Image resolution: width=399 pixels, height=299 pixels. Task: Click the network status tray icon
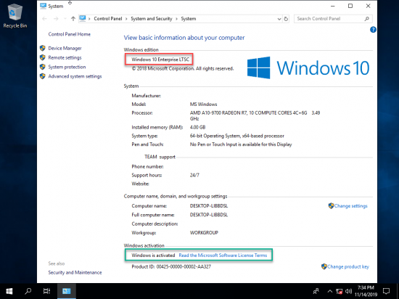click(x=340, y=291)
